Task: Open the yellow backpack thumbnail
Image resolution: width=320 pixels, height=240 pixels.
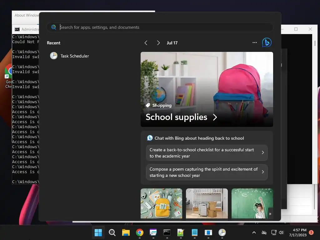Action: click(161, 203)
